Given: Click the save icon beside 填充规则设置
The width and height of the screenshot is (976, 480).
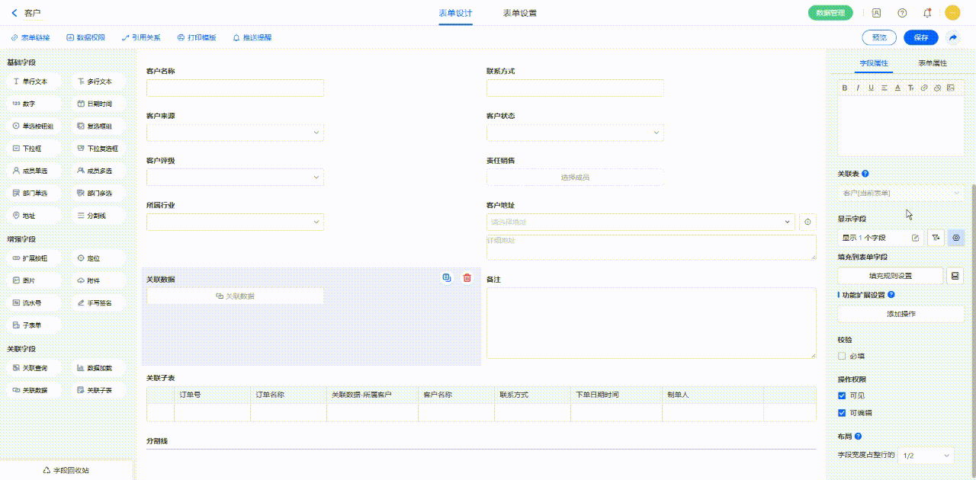Looking at the screenshot, I should point(956,276).
